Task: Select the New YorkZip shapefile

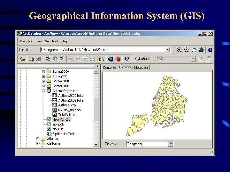Action: pyautogui.click(x=61, y=119)
